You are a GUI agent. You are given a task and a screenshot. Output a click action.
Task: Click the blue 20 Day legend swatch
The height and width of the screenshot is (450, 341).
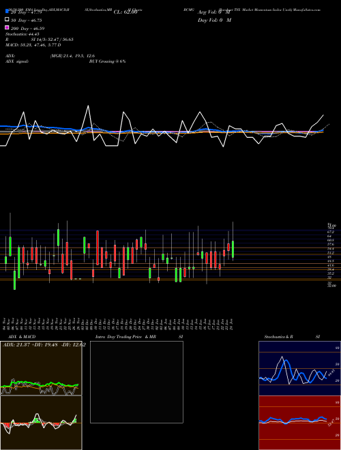coord(7,12)
